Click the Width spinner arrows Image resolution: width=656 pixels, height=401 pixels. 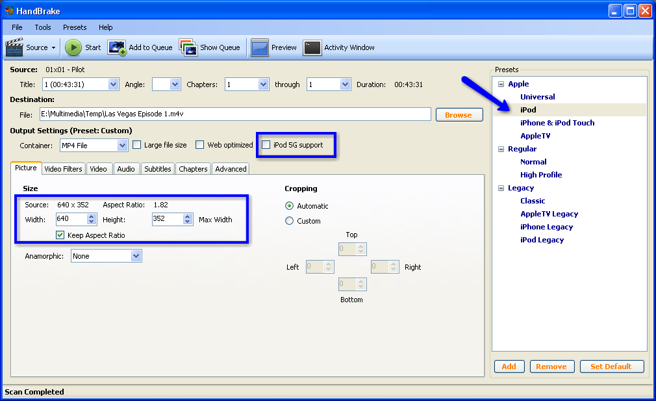[92, 219]
